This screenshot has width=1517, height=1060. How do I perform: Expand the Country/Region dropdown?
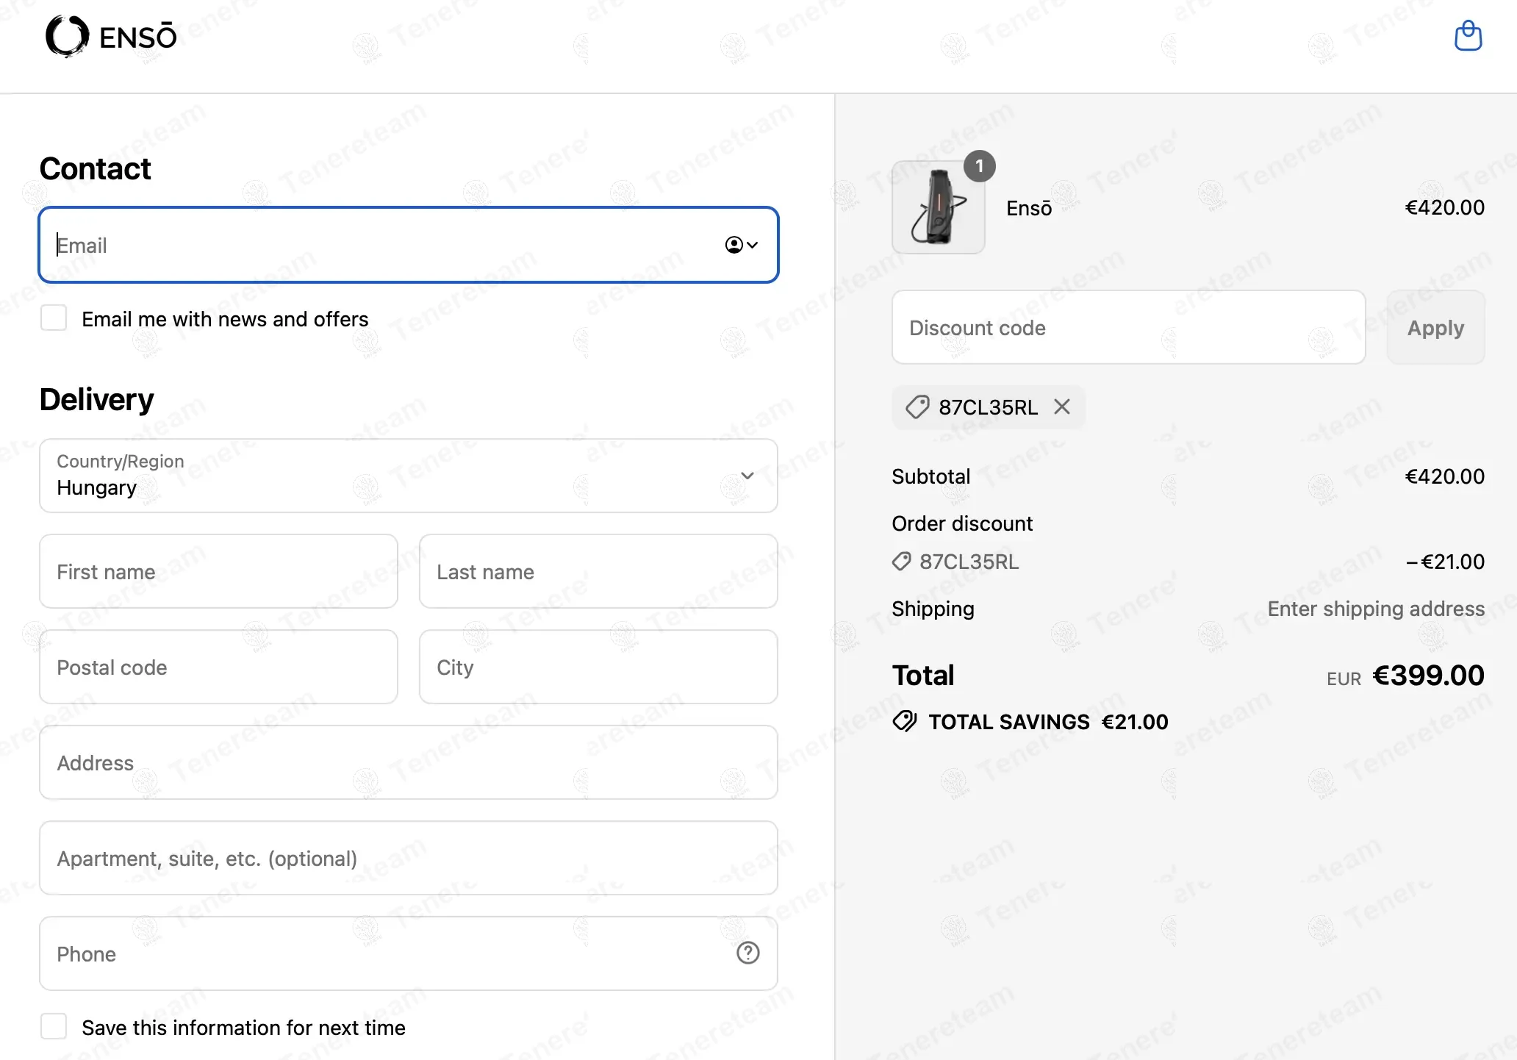pyautogui.click(x=409, y=476)
